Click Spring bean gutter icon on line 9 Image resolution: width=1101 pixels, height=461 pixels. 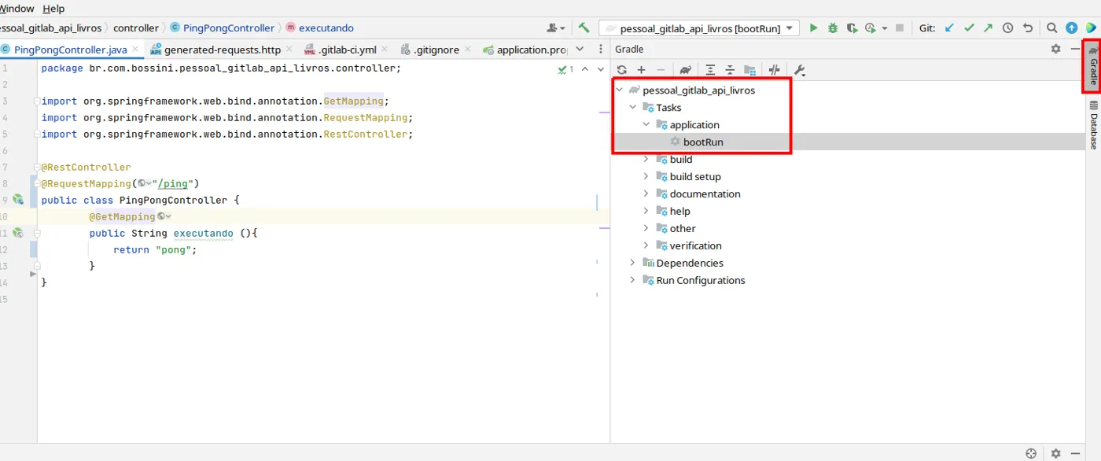[18, 200]
